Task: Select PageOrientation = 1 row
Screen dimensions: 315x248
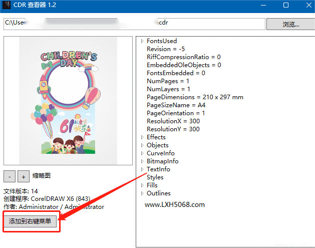Action: tap(176, 113)
